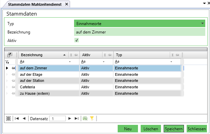The height and width of the screenshot is (134, 210).
Task: Click the summary sigma in Typ column
Action: click(x=173, y=55)
